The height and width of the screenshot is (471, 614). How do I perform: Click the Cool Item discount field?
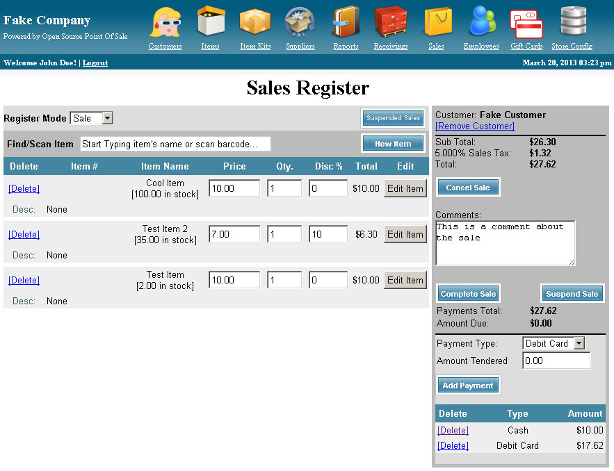pos(328,188)
